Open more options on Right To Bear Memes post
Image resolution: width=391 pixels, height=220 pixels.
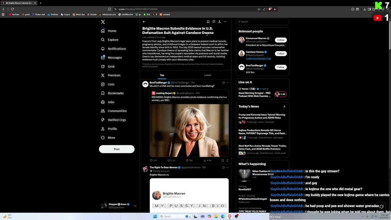227,167
